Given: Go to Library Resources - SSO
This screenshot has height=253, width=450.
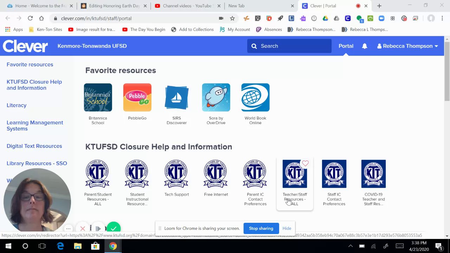Looking at the screenshot, I should coord(37,163).
